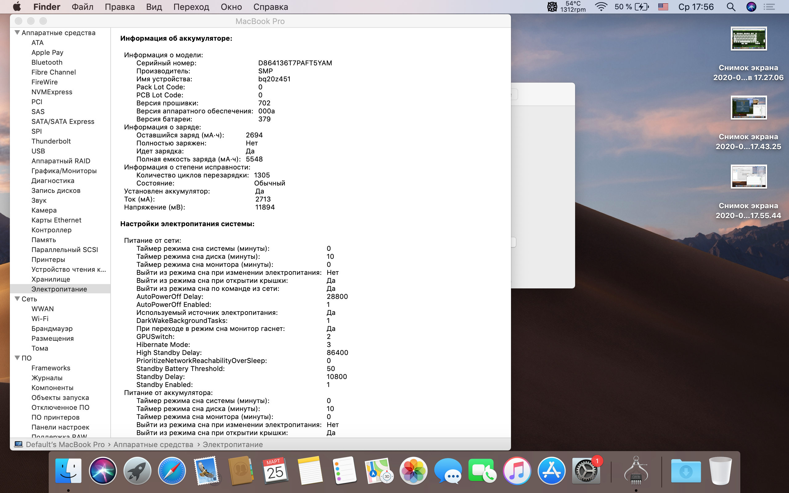The height and width of the screenshot is (493, 789).
Task: Select Графика/Мониторы in the sidebar
Action: (64, 171)
